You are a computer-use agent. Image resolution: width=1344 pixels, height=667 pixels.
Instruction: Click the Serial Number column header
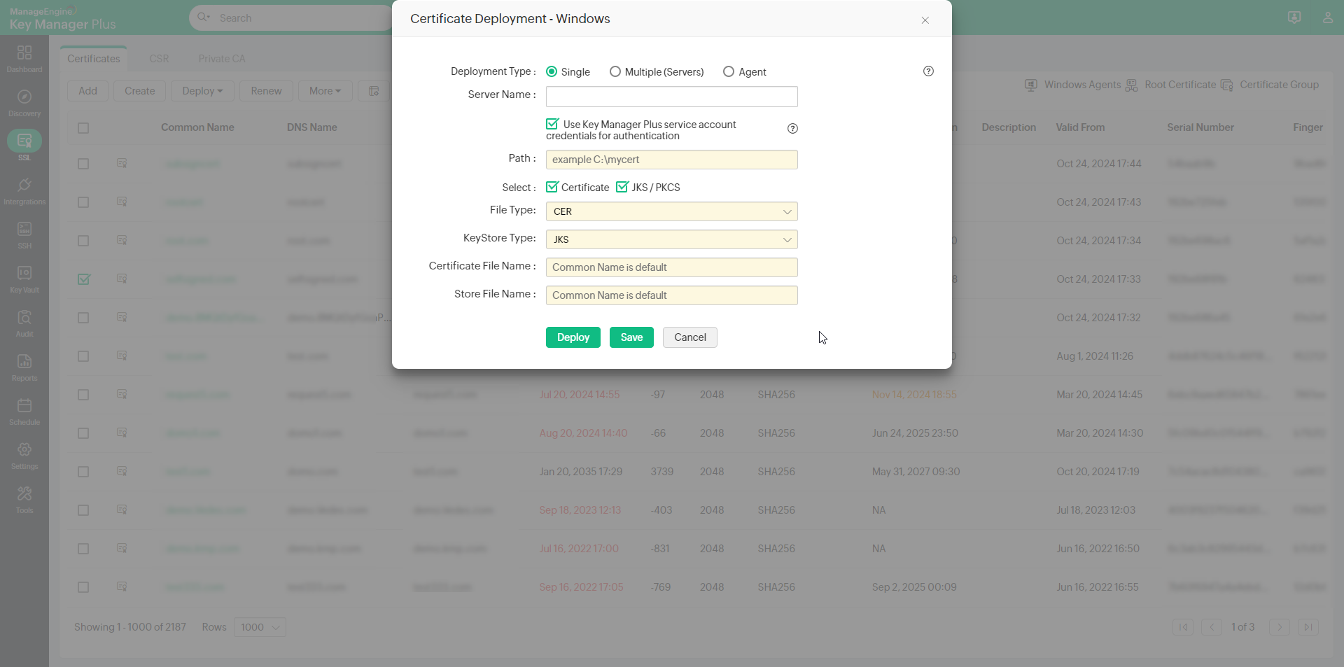tap(1200, 127)
